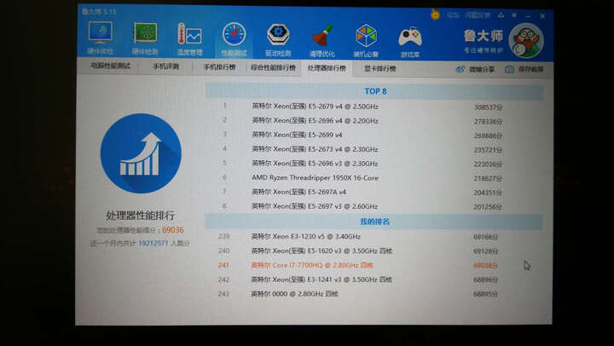Switch to the 综合性能排行榜 tab
Image resolution: width=614 pixels, height=346 pixels.
[x=274, y=67]
